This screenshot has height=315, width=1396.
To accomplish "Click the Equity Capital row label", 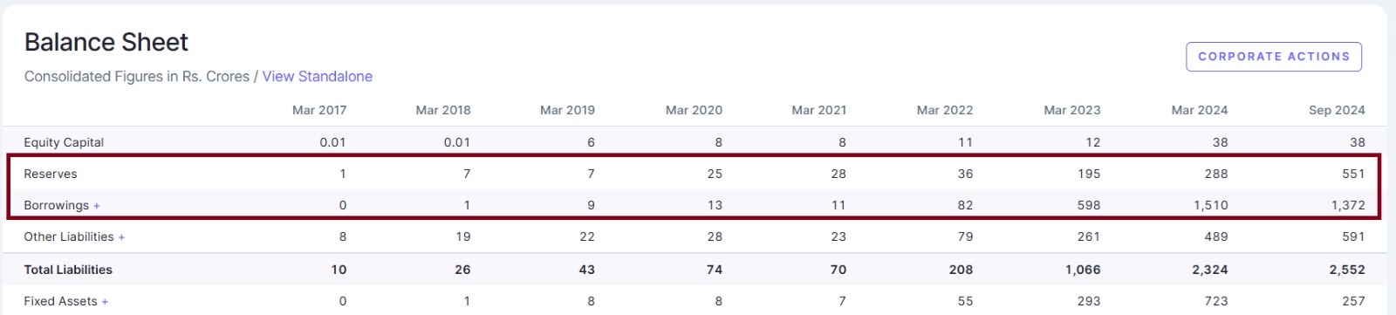I will click(64, 142).
